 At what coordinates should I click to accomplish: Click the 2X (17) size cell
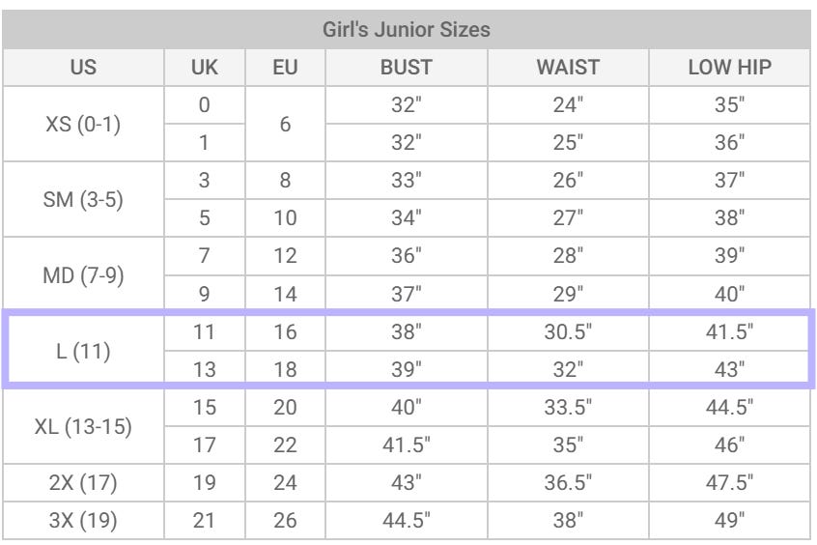tap(82, 480)
